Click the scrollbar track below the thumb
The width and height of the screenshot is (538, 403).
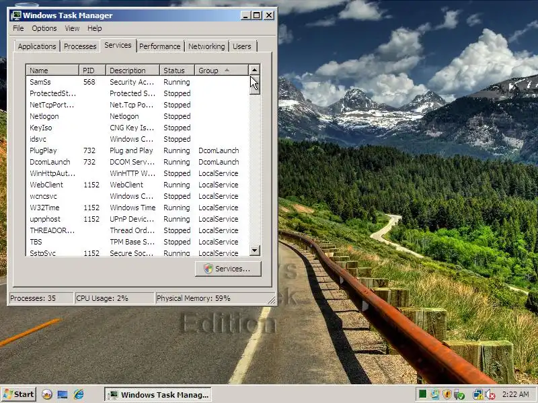[x=254, y=170]
